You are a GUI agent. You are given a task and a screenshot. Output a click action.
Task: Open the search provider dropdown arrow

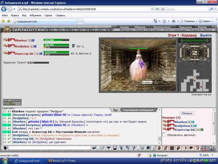(x=215, y=9)
